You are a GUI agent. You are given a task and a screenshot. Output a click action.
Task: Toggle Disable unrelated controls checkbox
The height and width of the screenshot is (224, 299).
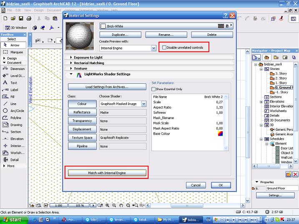(x=164, y=47)
